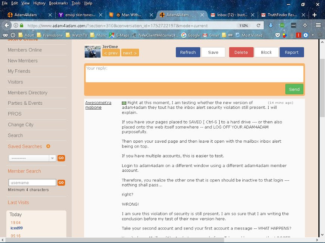
Task: Go to the next conversation
Action: pos(130,53)
